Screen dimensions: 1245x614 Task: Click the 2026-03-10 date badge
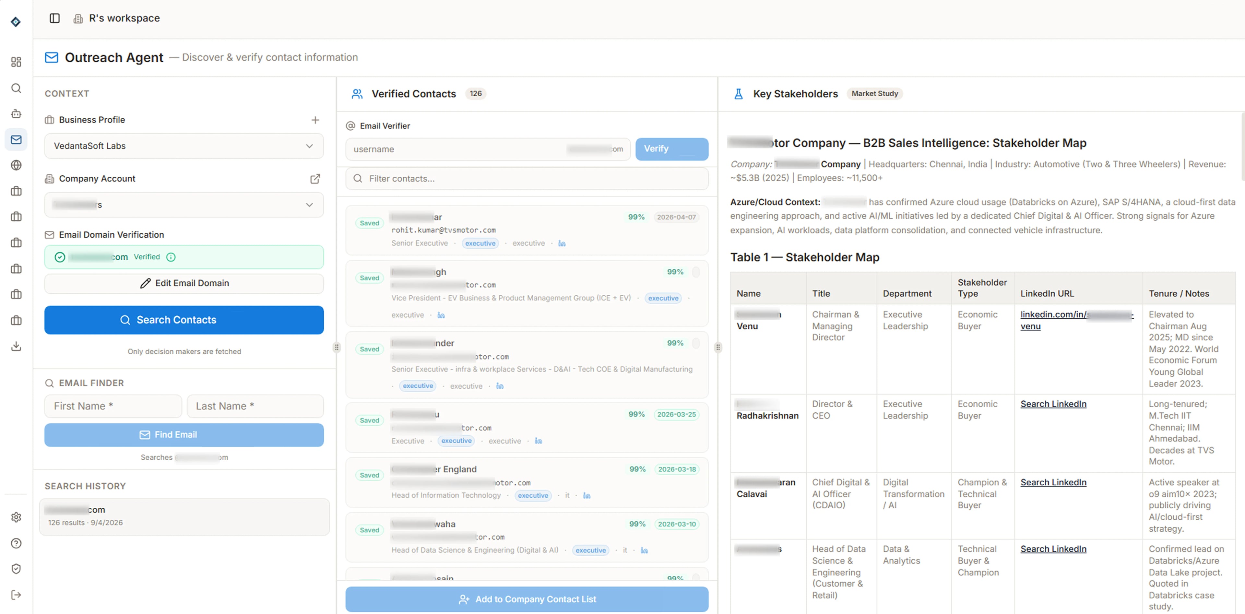click(x=677, y=524)
